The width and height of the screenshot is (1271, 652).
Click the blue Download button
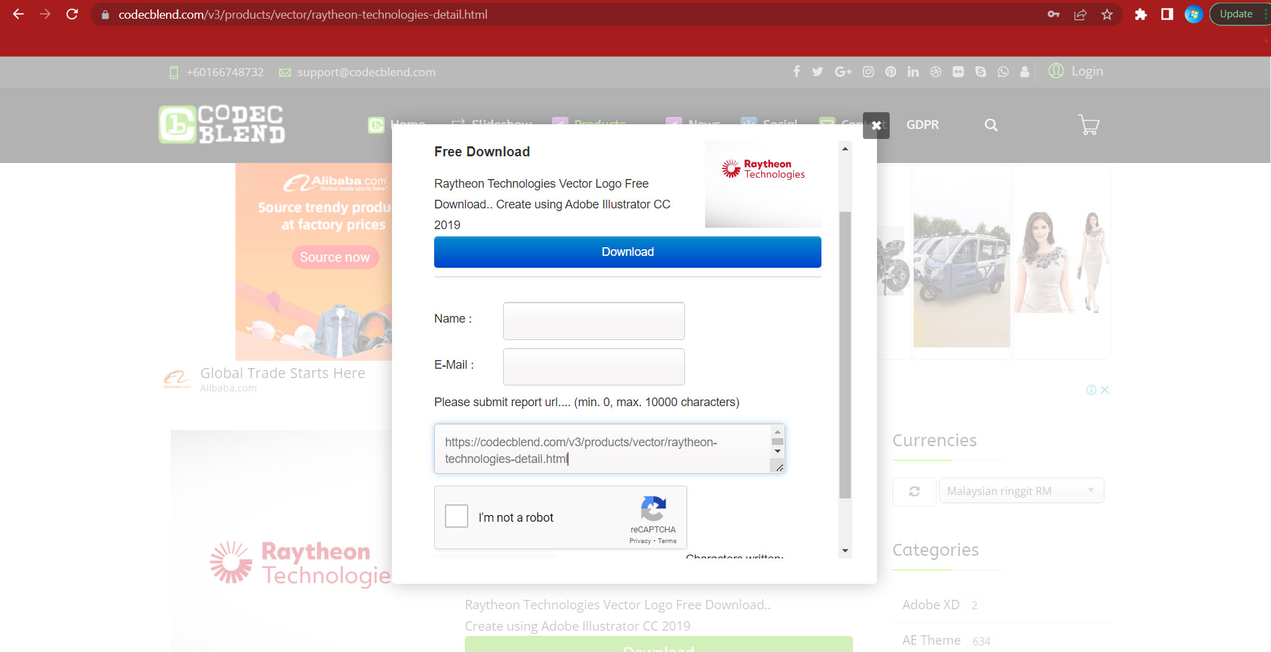click(x=627, y=252)
